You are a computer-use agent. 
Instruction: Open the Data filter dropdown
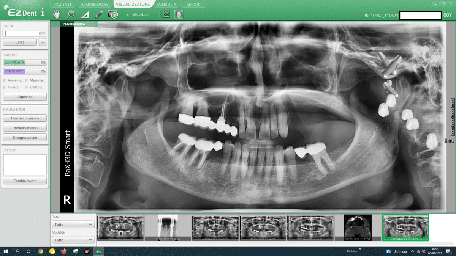73,225
